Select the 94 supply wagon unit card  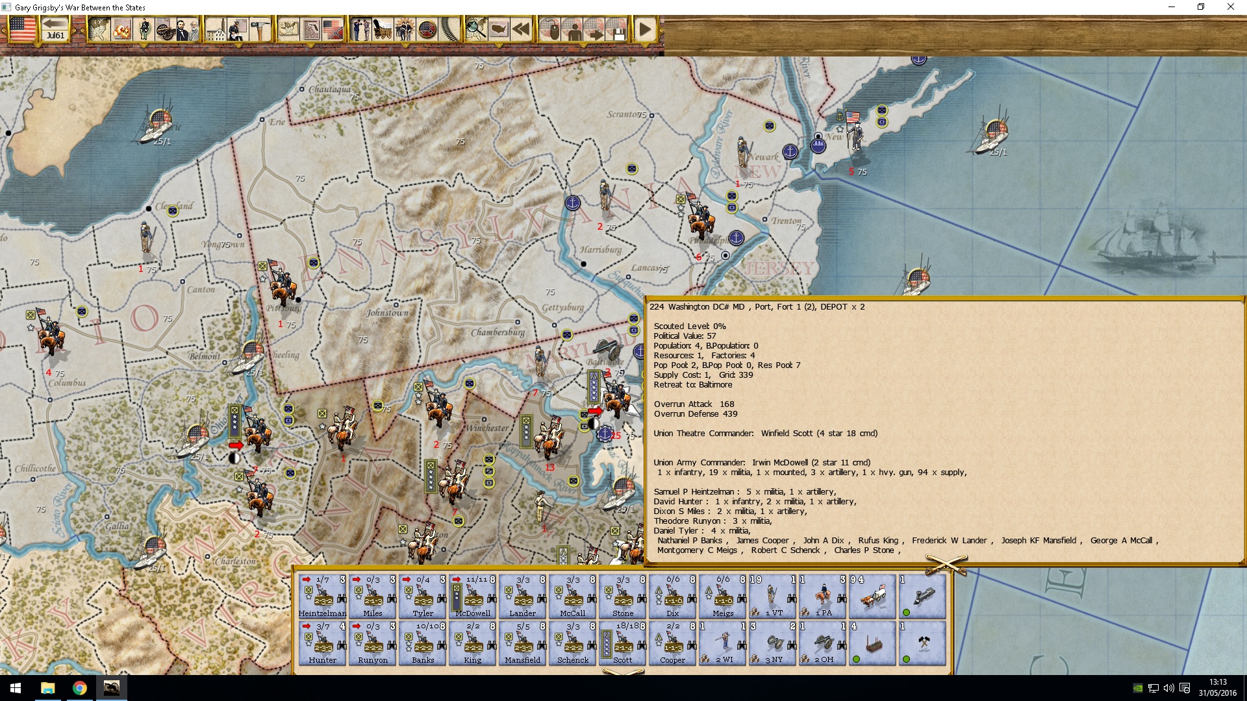pos(872,596)
